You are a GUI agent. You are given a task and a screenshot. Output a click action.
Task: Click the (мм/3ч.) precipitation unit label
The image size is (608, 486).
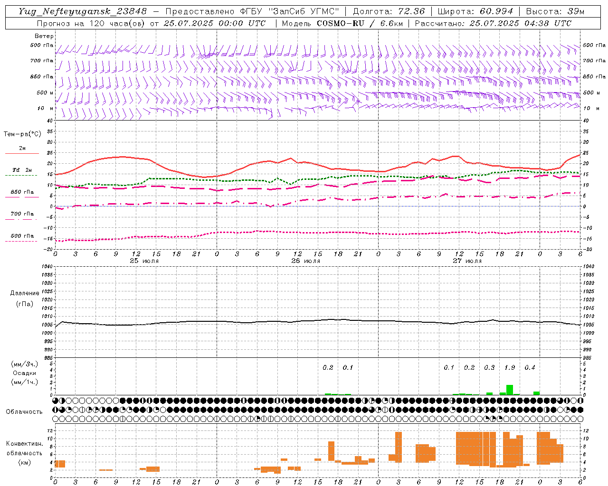[x=24, y=364]
